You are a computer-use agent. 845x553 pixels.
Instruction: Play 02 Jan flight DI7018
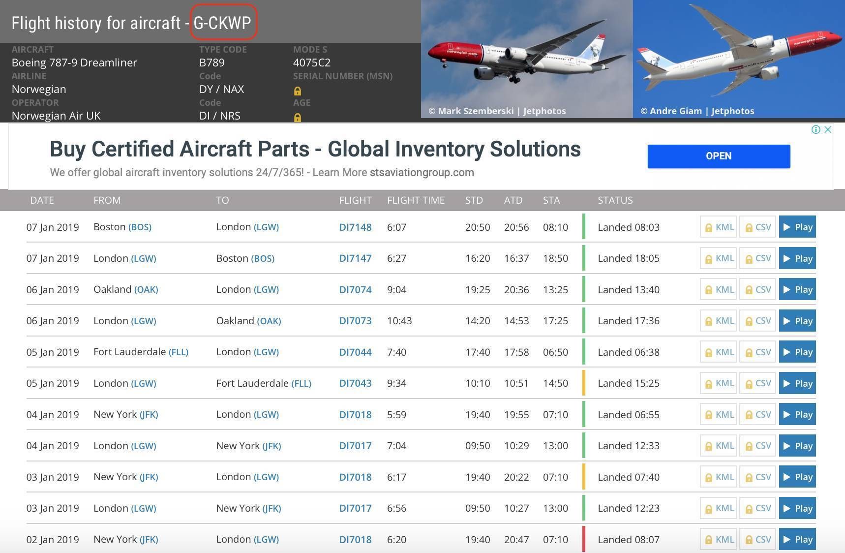coord(797,539)
